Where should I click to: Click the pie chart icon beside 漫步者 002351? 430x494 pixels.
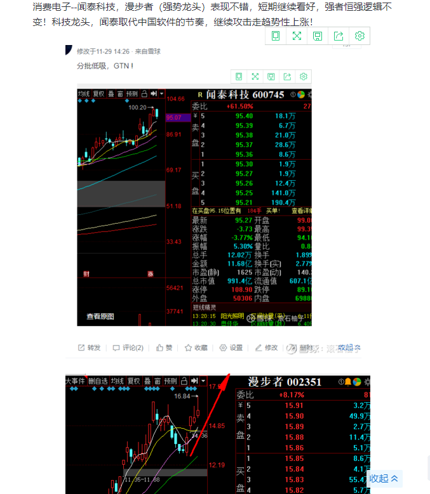point(357,382)
